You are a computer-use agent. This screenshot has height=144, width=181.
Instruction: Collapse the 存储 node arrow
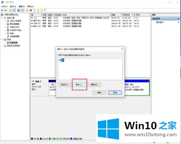(x=2, y=39)
